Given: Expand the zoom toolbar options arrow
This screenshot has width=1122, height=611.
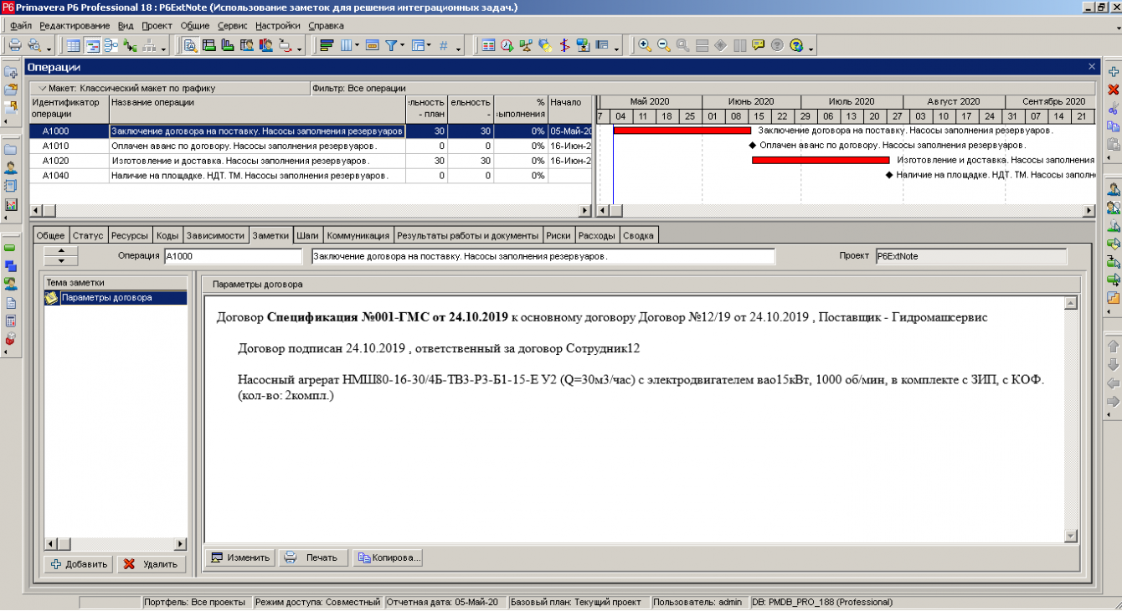Looking at the screenshot, I should (811, 48).
